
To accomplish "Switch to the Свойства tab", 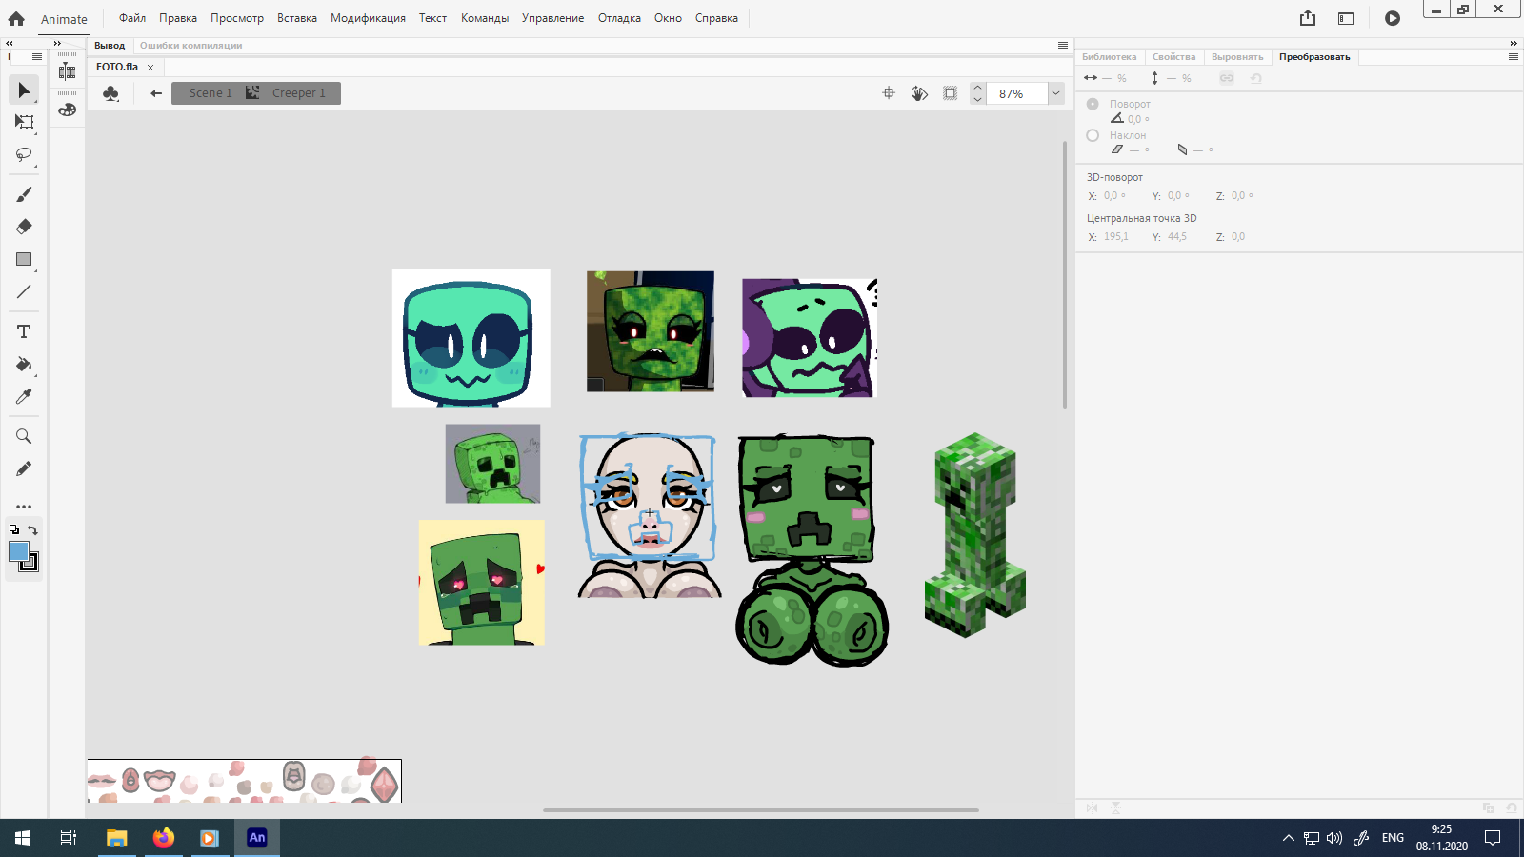I will point(1173,57).
